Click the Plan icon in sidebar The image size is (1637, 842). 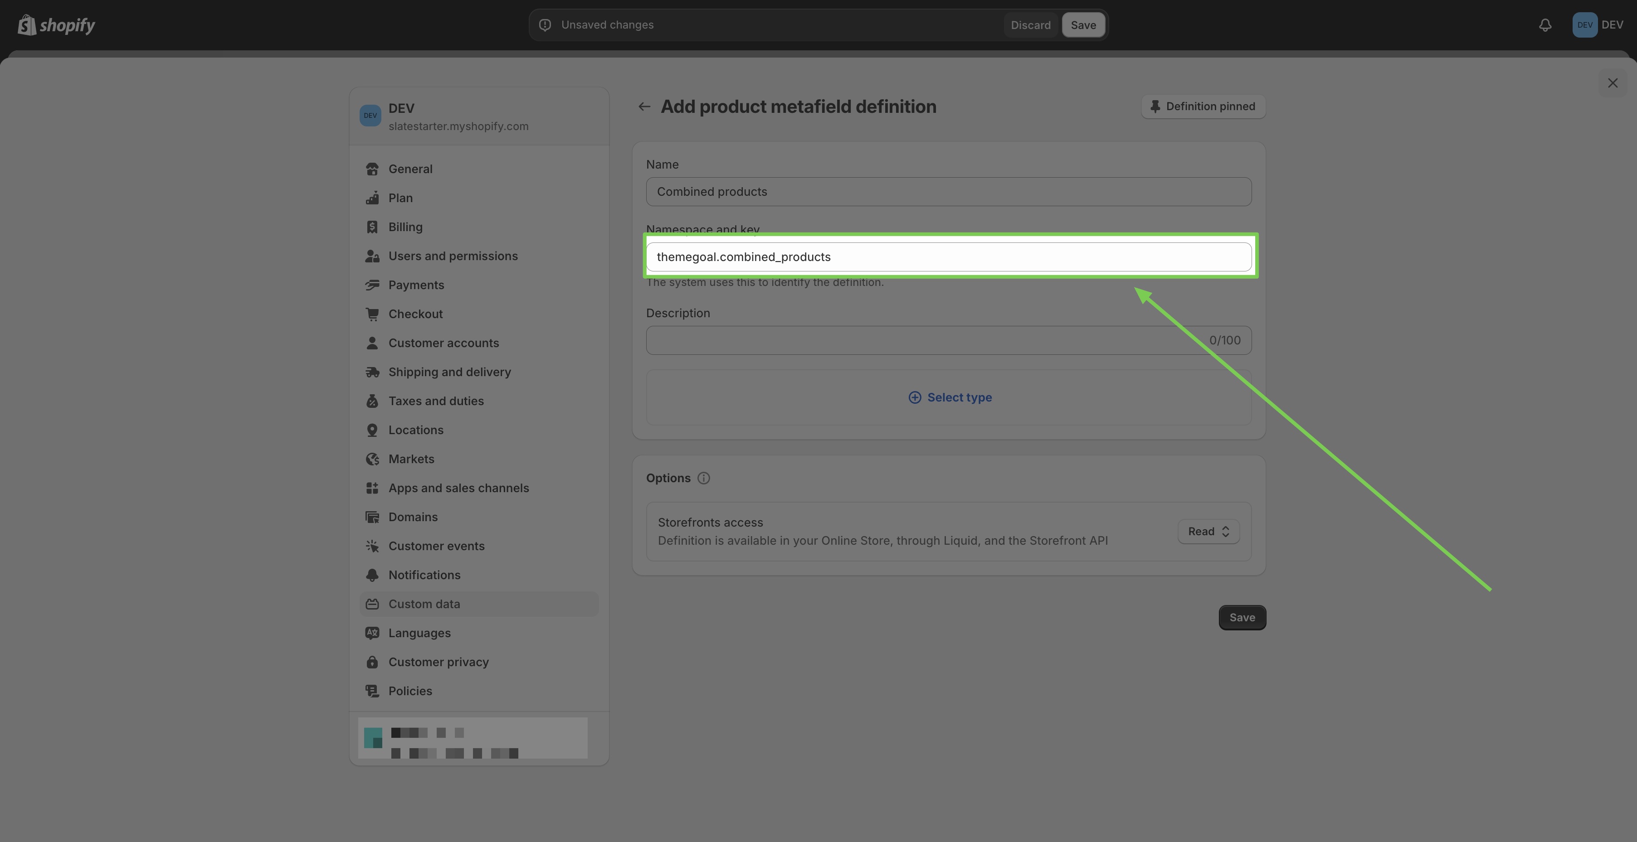[372, 198]
